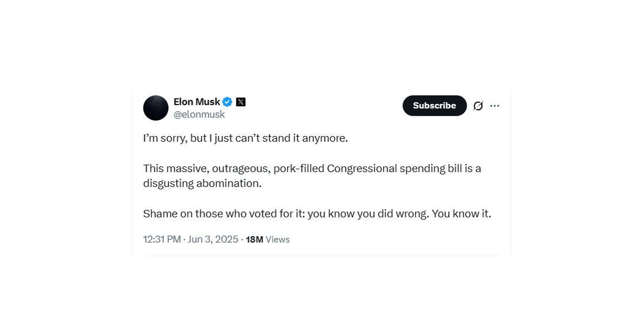Click the Jun 3, 2025 date
This screenshot has width=632, height=333.
(213, 240)
